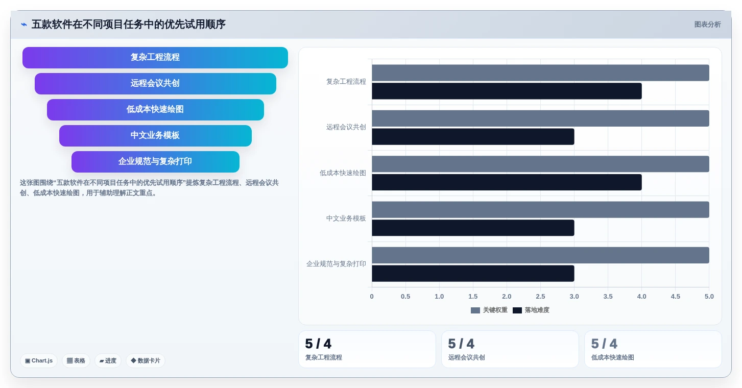
Task: Click the page title 五款软件在不同项目任务中的优先试用顺序
Action: (129, 25)
